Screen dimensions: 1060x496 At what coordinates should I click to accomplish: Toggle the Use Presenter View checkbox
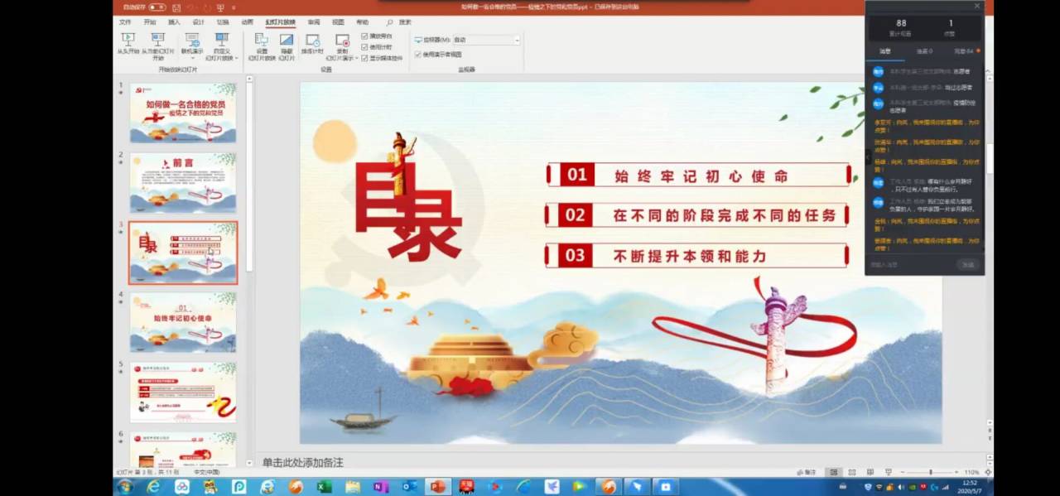click(417, 55)
